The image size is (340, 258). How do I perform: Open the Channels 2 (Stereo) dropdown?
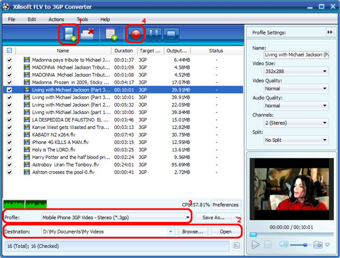click(x=296, y=123)
